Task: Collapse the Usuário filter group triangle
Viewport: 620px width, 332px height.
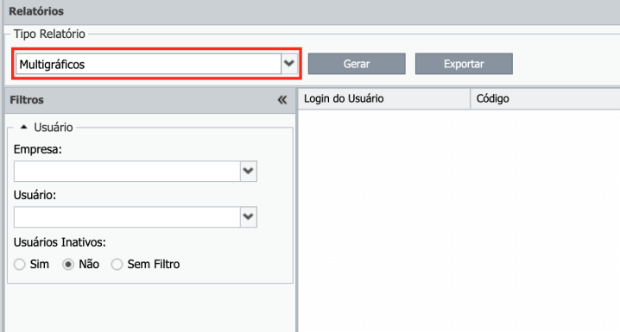Action: 23,127
